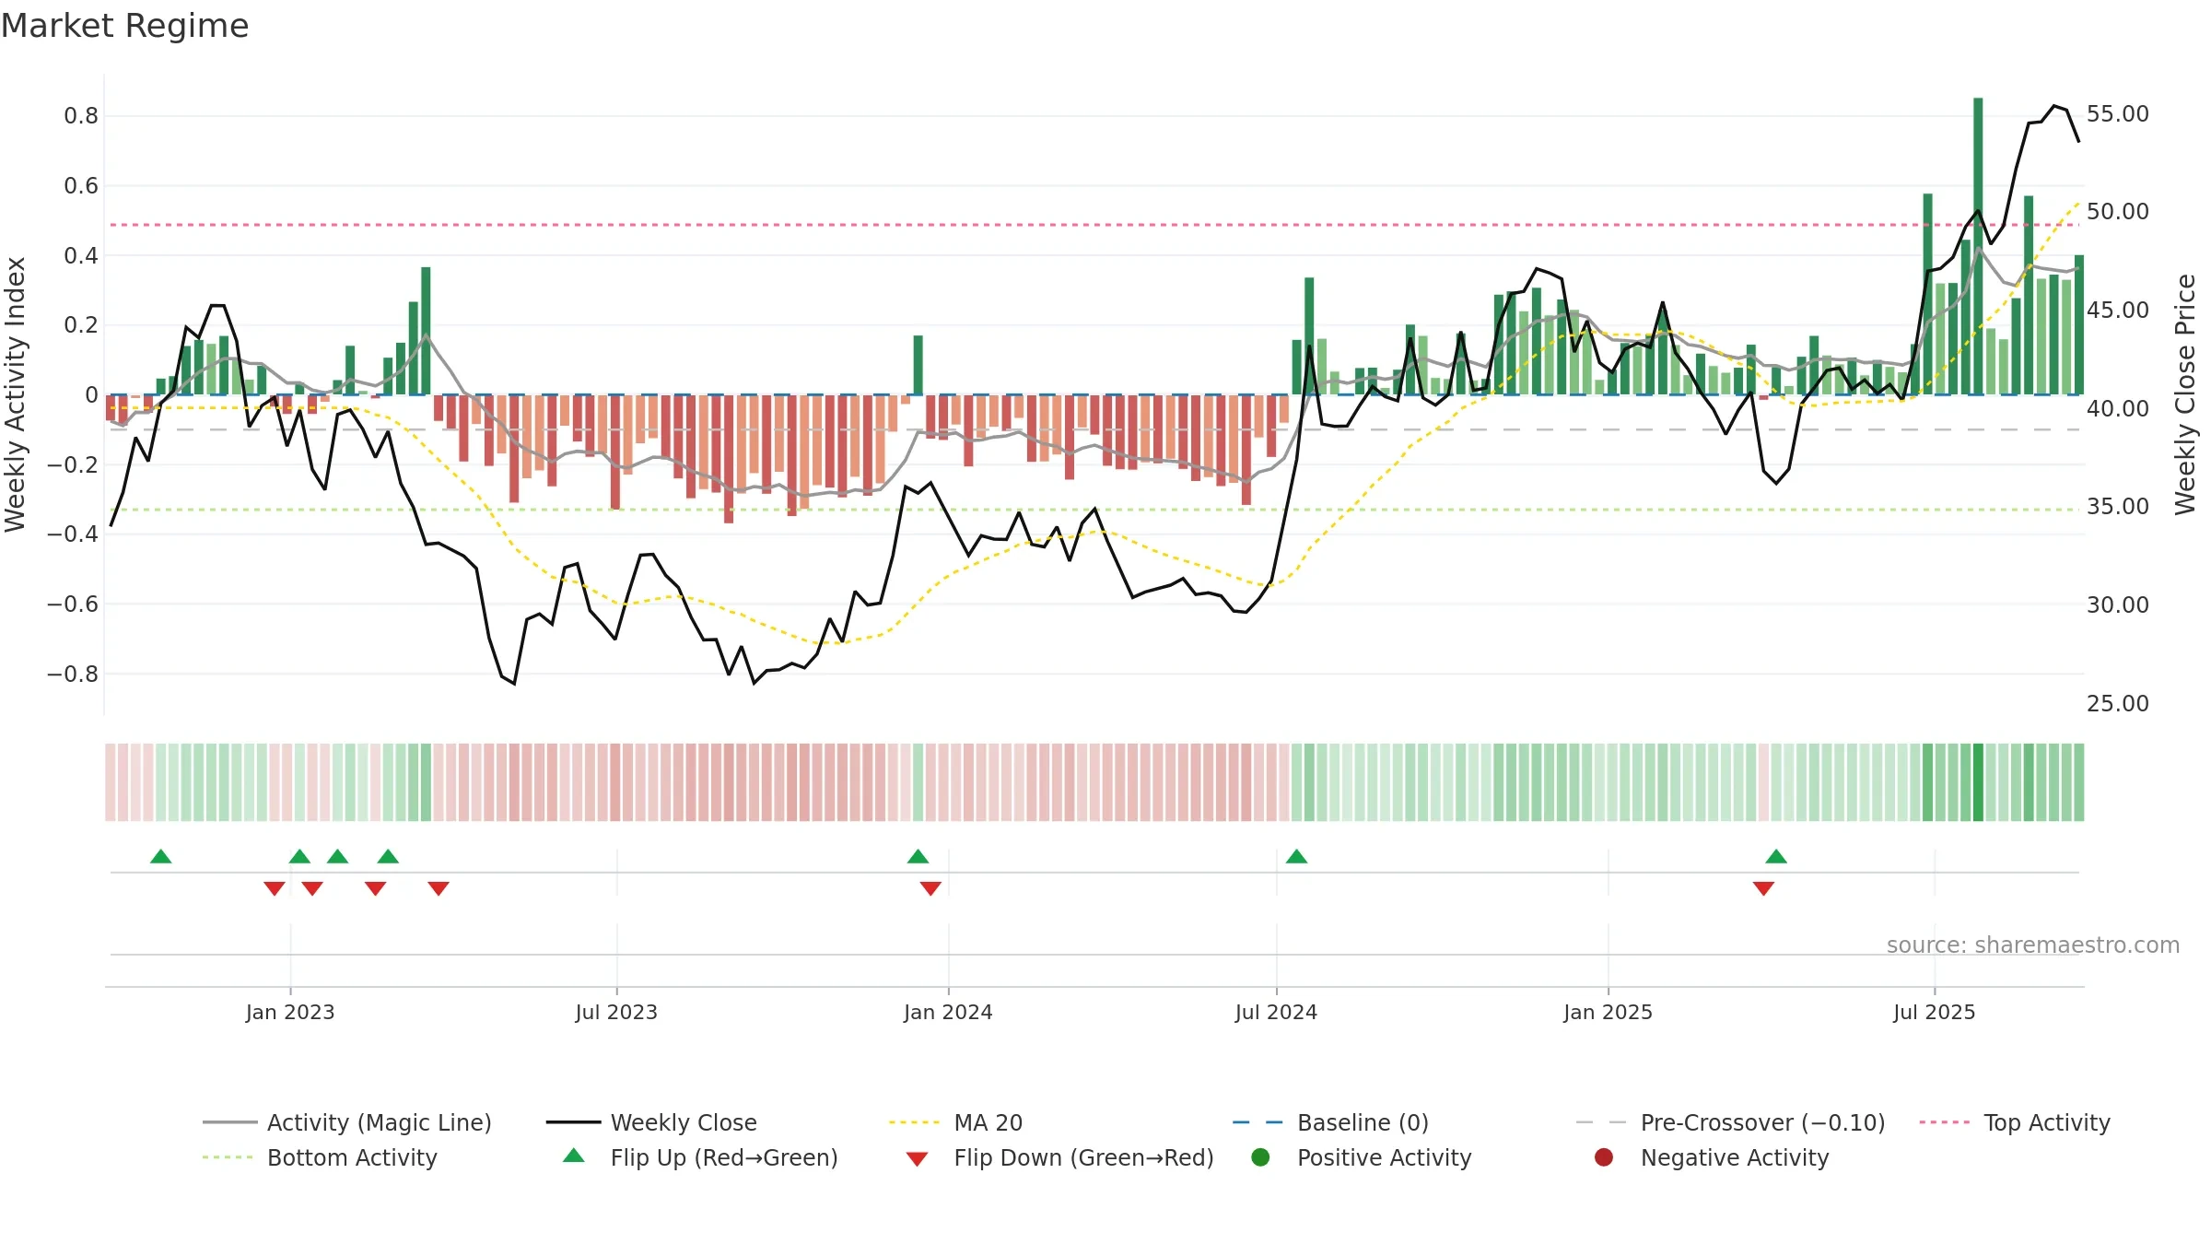Click the Bottom Activity legend entry
The image size is (2211, 1244).
pos(320,1157)
